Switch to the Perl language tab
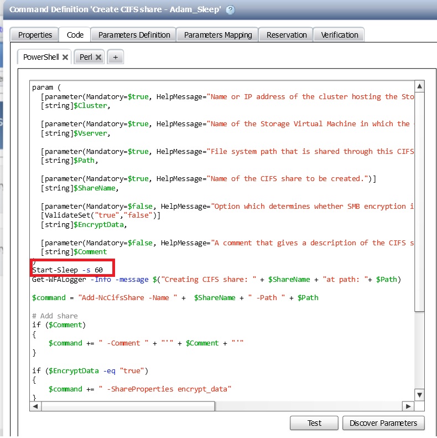The image size is (437, 438). coord(86,57)
